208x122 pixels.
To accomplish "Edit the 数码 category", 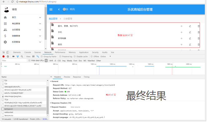I will [190, 44].
